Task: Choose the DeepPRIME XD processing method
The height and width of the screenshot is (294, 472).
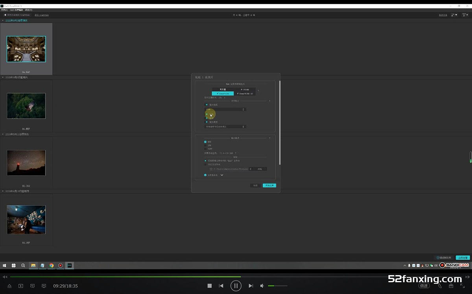Action: [245, 94]
